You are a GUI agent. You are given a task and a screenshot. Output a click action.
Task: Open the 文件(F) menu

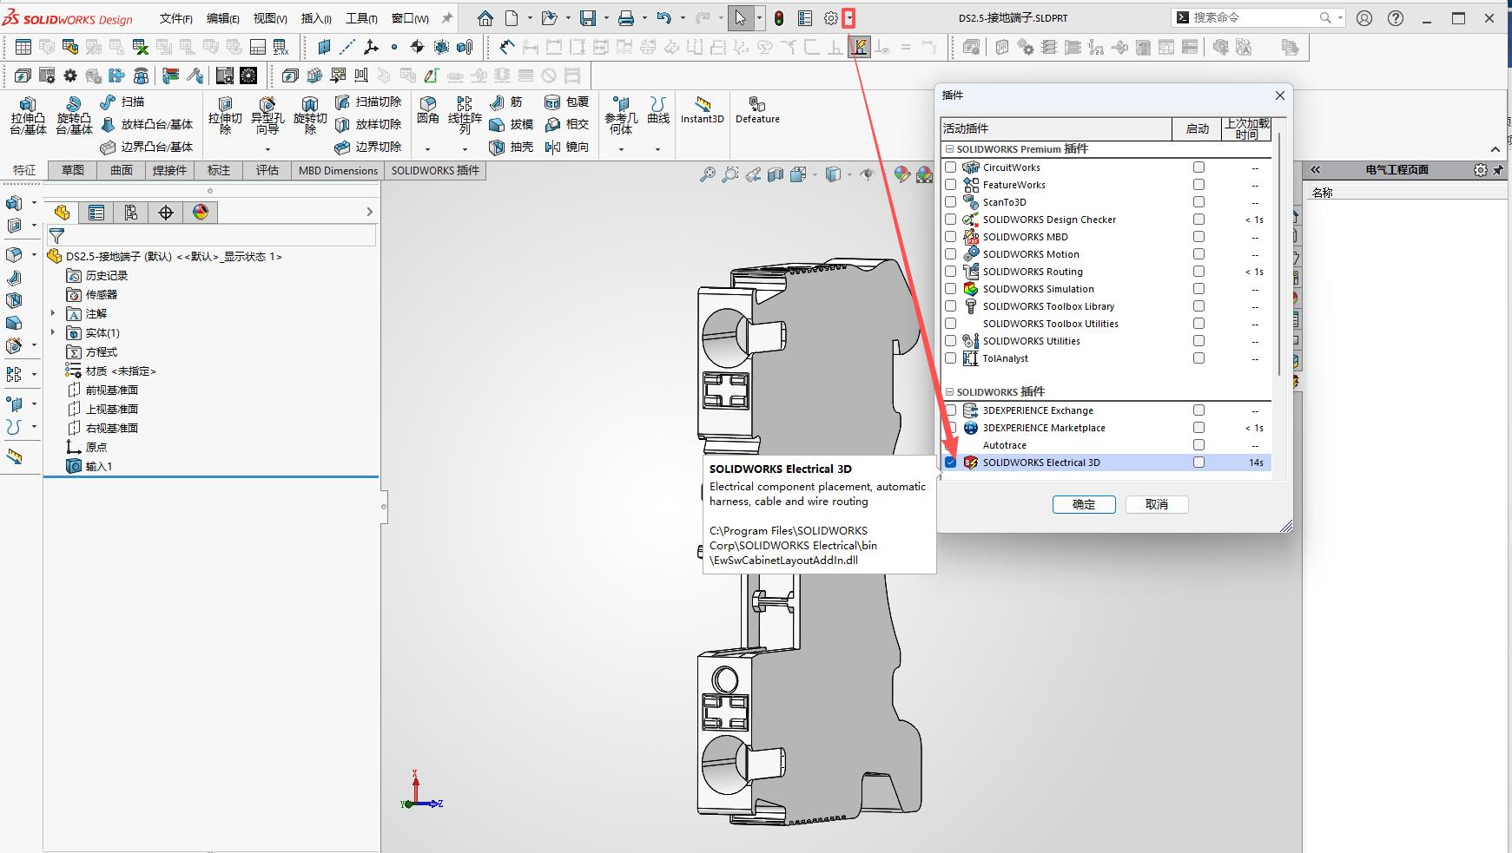176,18
